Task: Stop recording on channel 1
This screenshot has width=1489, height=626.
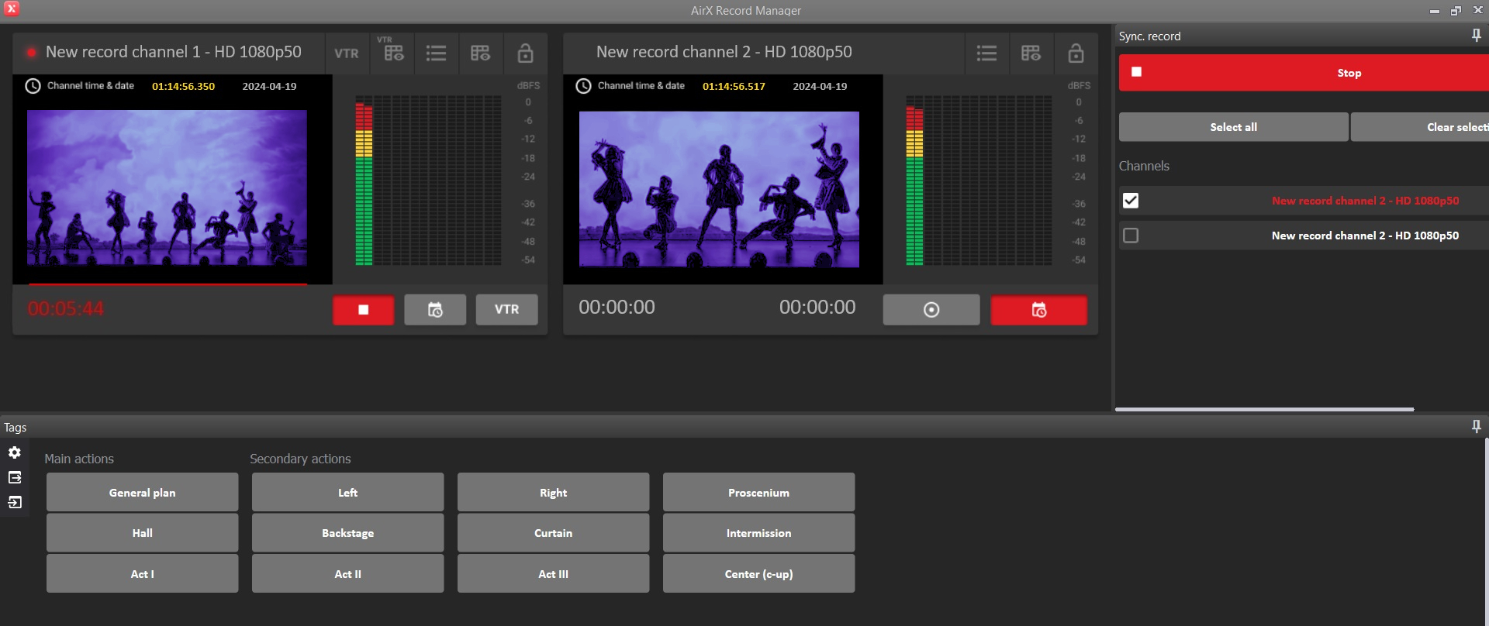Action: click(364, 310)
